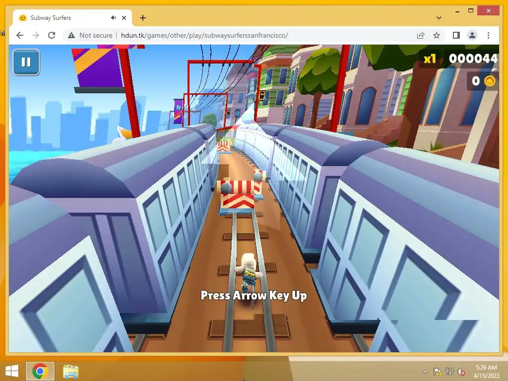
Task: Share this page icon
Action: [x=421, y=35]
